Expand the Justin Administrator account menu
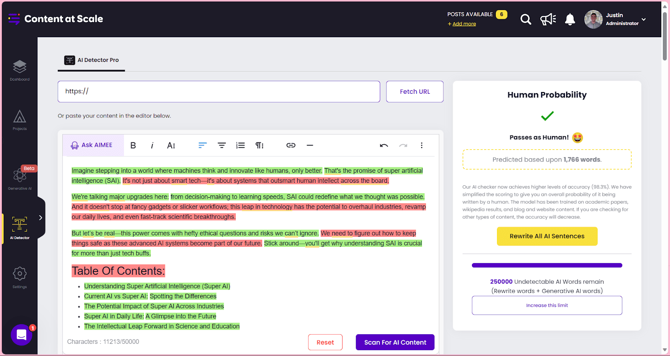Image resolution: width=670 pixels, height=356 pixels. coord(644,19)
